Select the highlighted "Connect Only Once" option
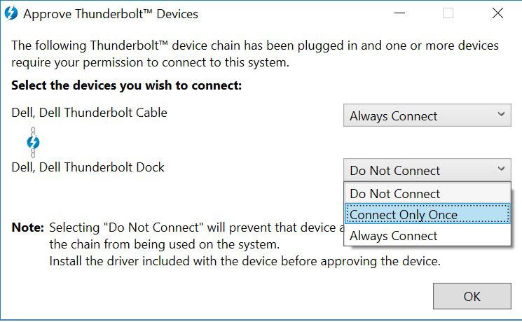Viewport: 522px width, 322px height. click(427, 215)
